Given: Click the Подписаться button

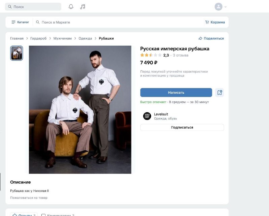Looking at the screenshot, I should click(182, 128).
